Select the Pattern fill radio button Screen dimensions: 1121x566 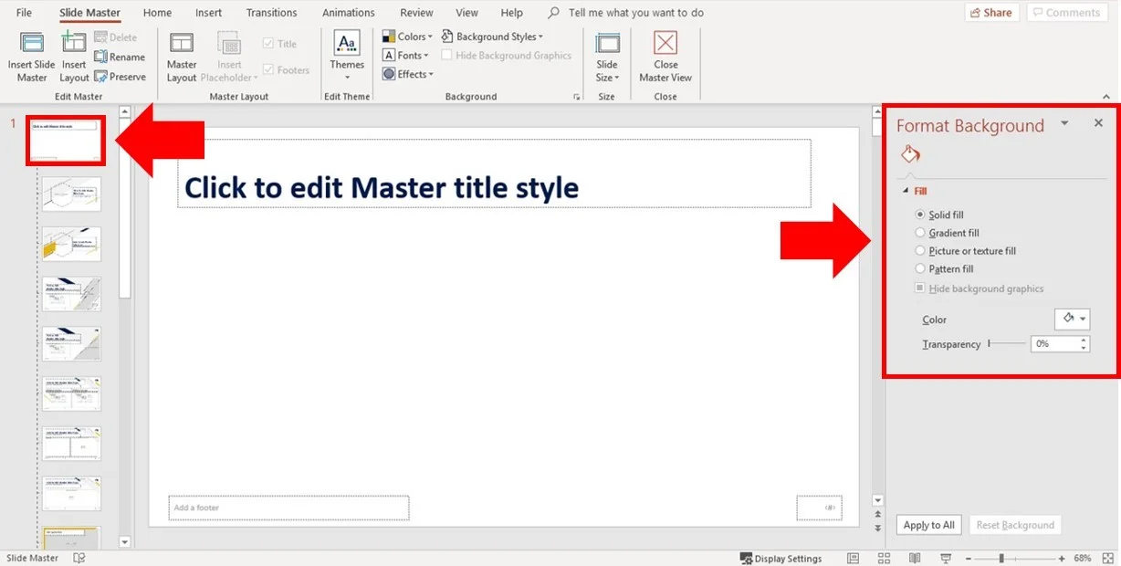920,268
